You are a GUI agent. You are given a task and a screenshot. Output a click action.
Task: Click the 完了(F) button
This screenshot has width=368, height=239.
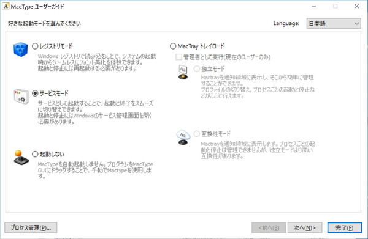(345, 227)
